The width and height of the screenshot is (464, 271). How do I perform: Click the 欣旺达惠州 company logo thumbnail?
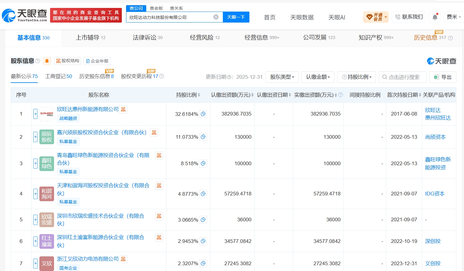[x=47, y=114]
